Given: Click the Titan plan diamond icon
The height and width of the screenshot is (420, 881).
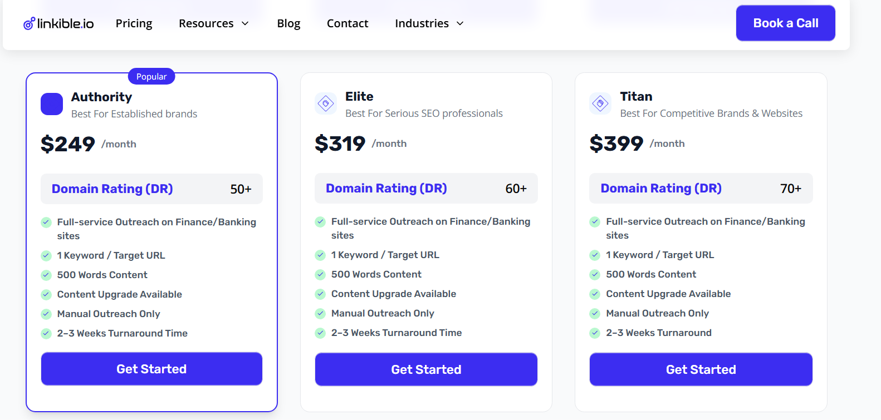Looking at the screenshot, I should point(600,103).
